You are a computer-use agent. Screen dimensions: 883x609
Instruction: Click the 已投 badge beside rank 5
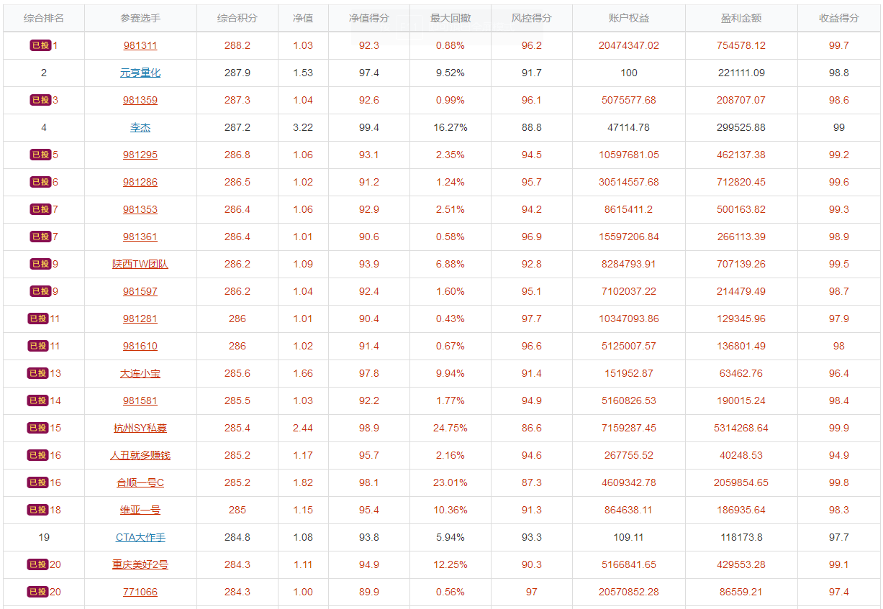[x=40, y=155]
